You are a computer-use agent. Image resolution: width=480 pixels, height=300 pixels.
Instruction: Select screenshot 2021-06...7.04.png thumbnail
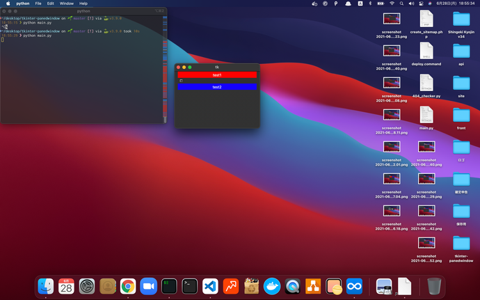point(392,179)
